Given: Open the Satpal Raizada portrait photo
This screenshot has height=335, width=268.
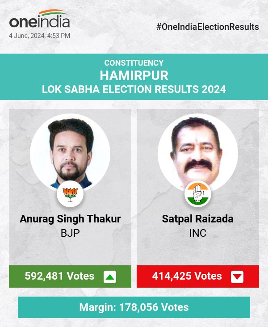Looking at the screenshot, I should pos(198,152).
